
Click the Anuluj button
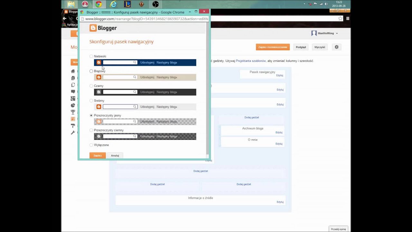click(115, 156)
